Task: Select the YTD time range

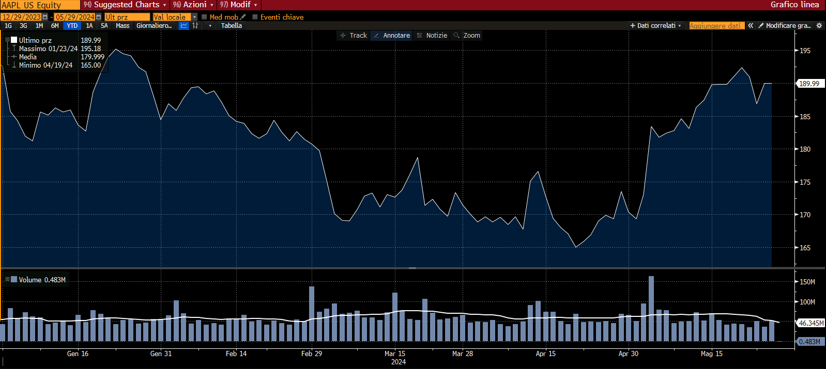Action: 72,25
